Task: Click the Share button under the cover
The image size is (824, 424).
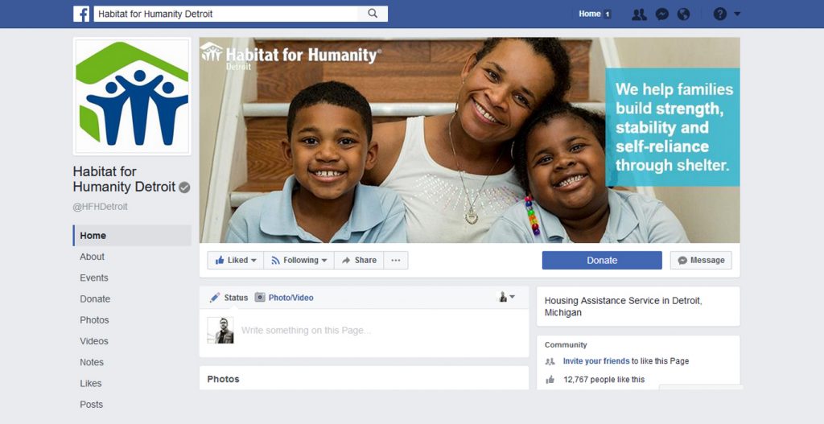Action: click(359, 260)
